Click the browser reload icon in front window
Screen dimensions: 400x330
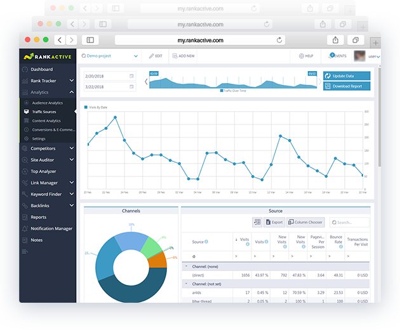[279, 40]
